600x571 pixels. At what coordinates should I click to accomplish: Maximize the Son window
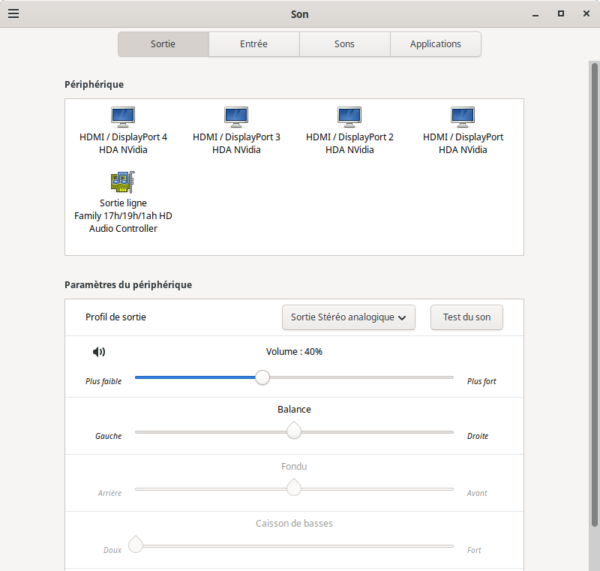(x=560, y=14)
